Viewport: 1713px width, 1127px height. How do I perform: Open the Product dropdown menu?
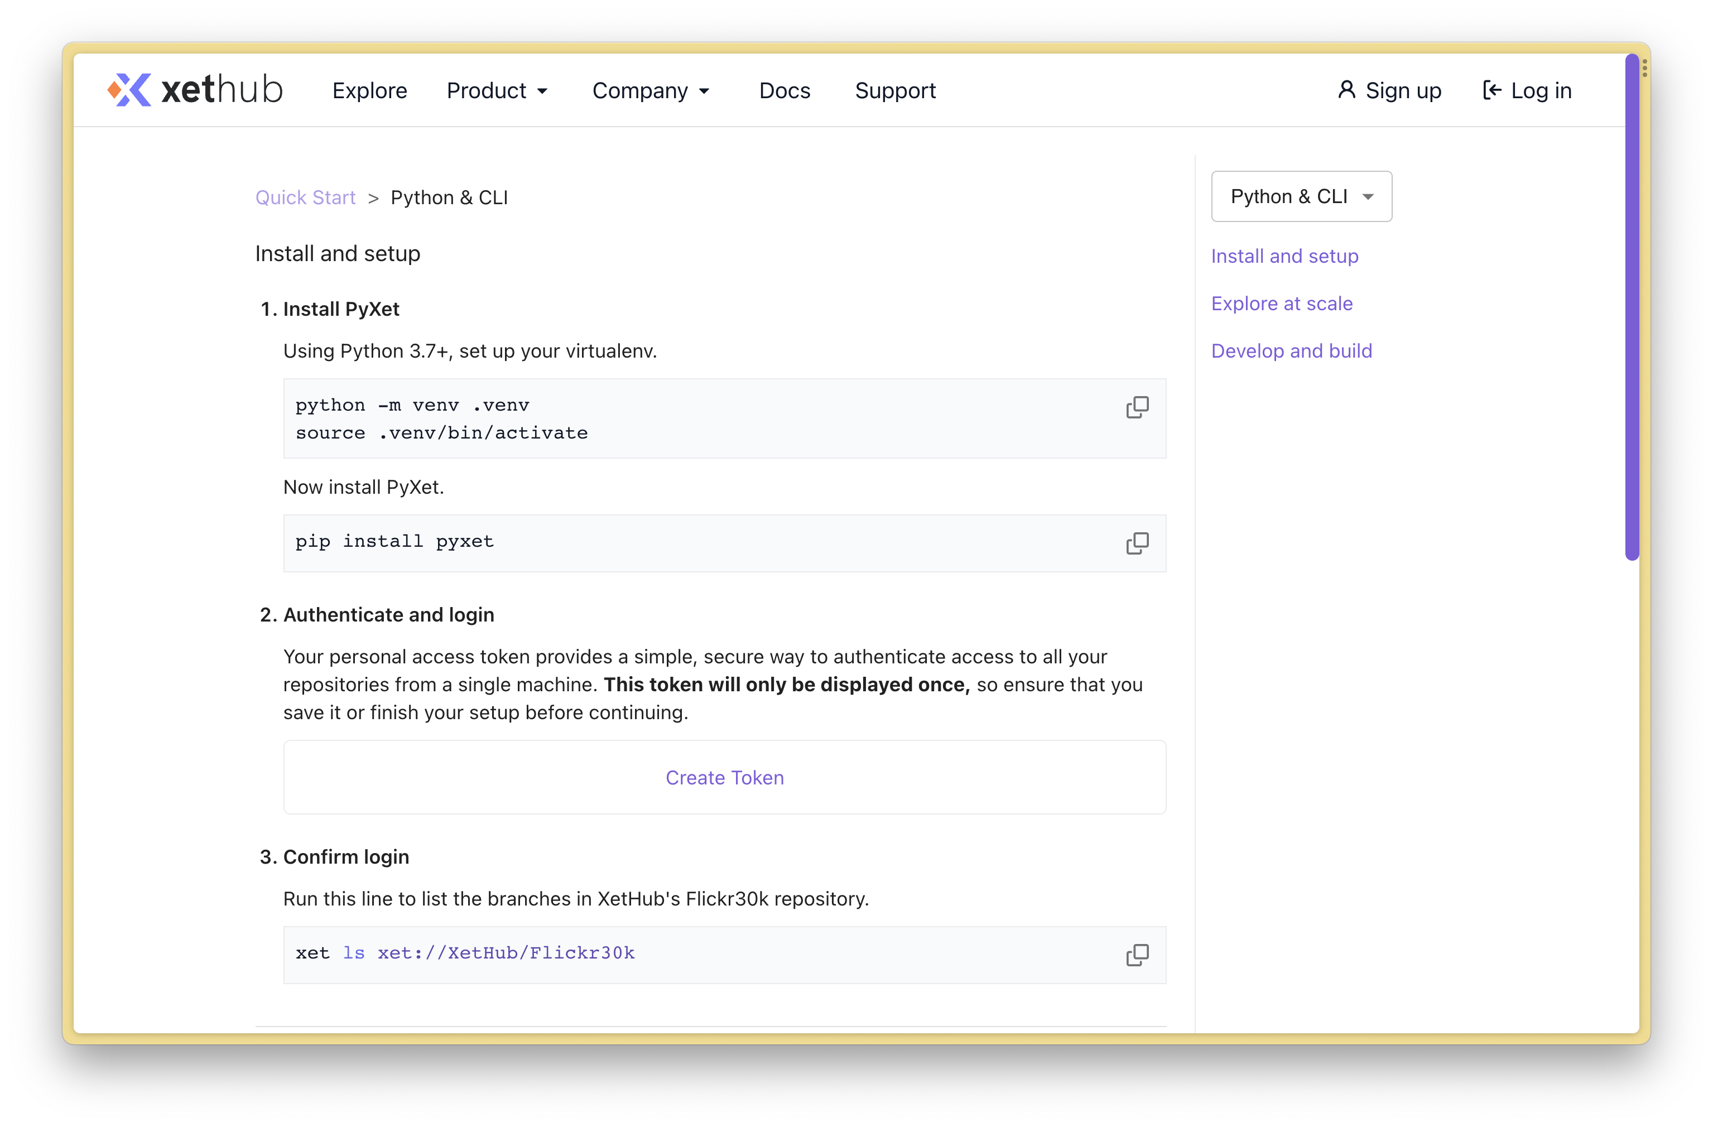(x=497, y=91)
